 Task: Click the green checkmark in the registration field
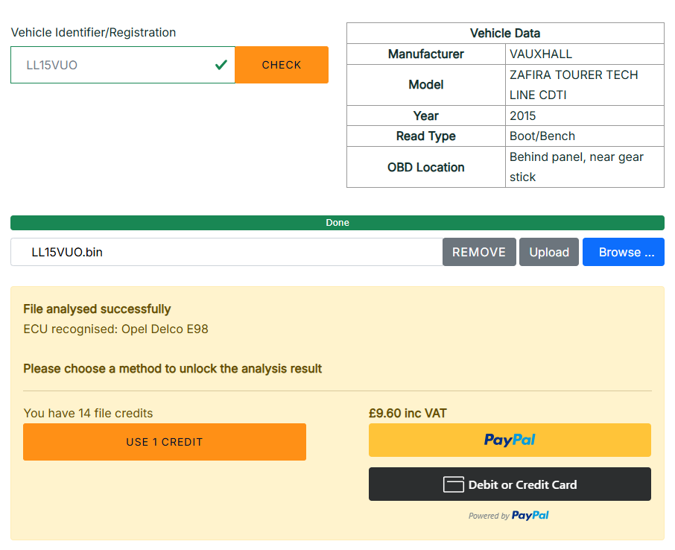tap(221, 65)
